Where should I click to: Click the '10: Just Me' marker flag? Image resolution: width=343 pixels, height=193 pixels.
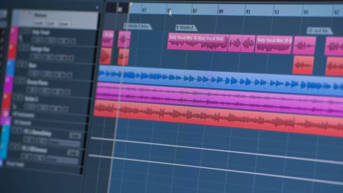pos(319,31)
